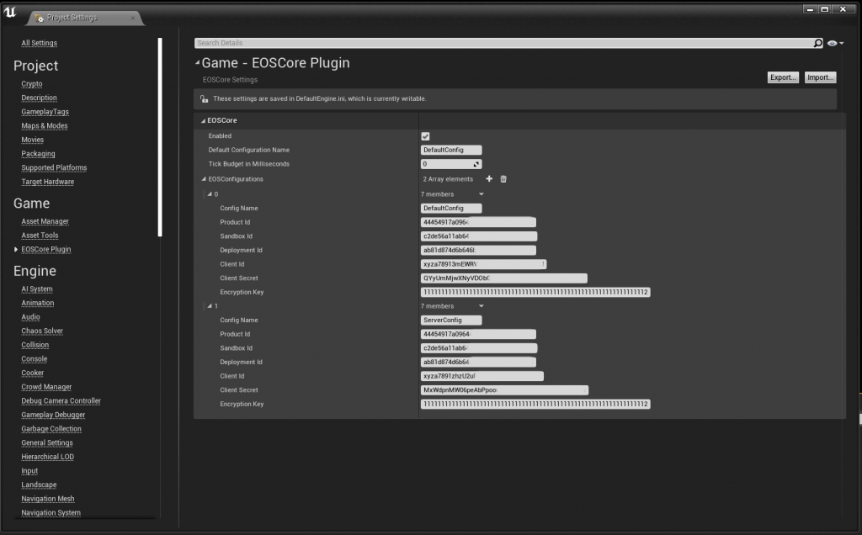The image size is (862, 535).
Task: Click the Unreal Engine logo icon
Action: click(x=10, y=12)
